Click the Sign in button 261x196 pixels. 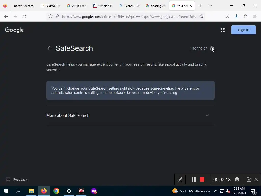click(x=243, y=30)
